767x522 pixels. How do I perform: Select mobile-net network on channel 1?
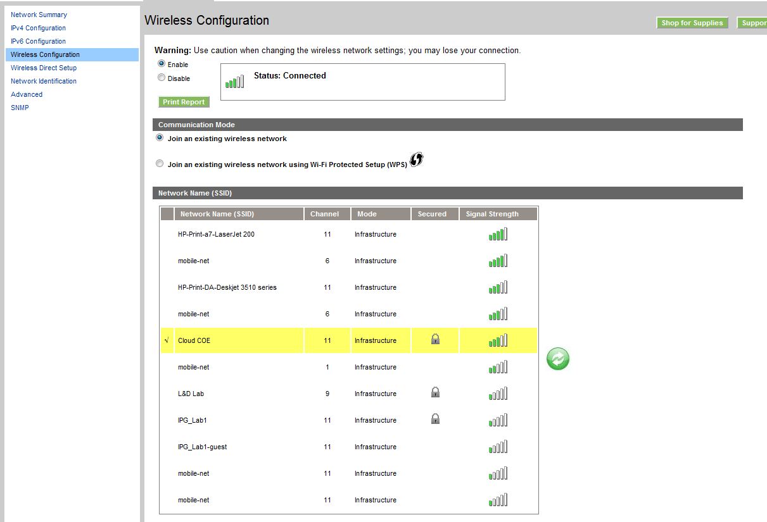click(194, 367)
